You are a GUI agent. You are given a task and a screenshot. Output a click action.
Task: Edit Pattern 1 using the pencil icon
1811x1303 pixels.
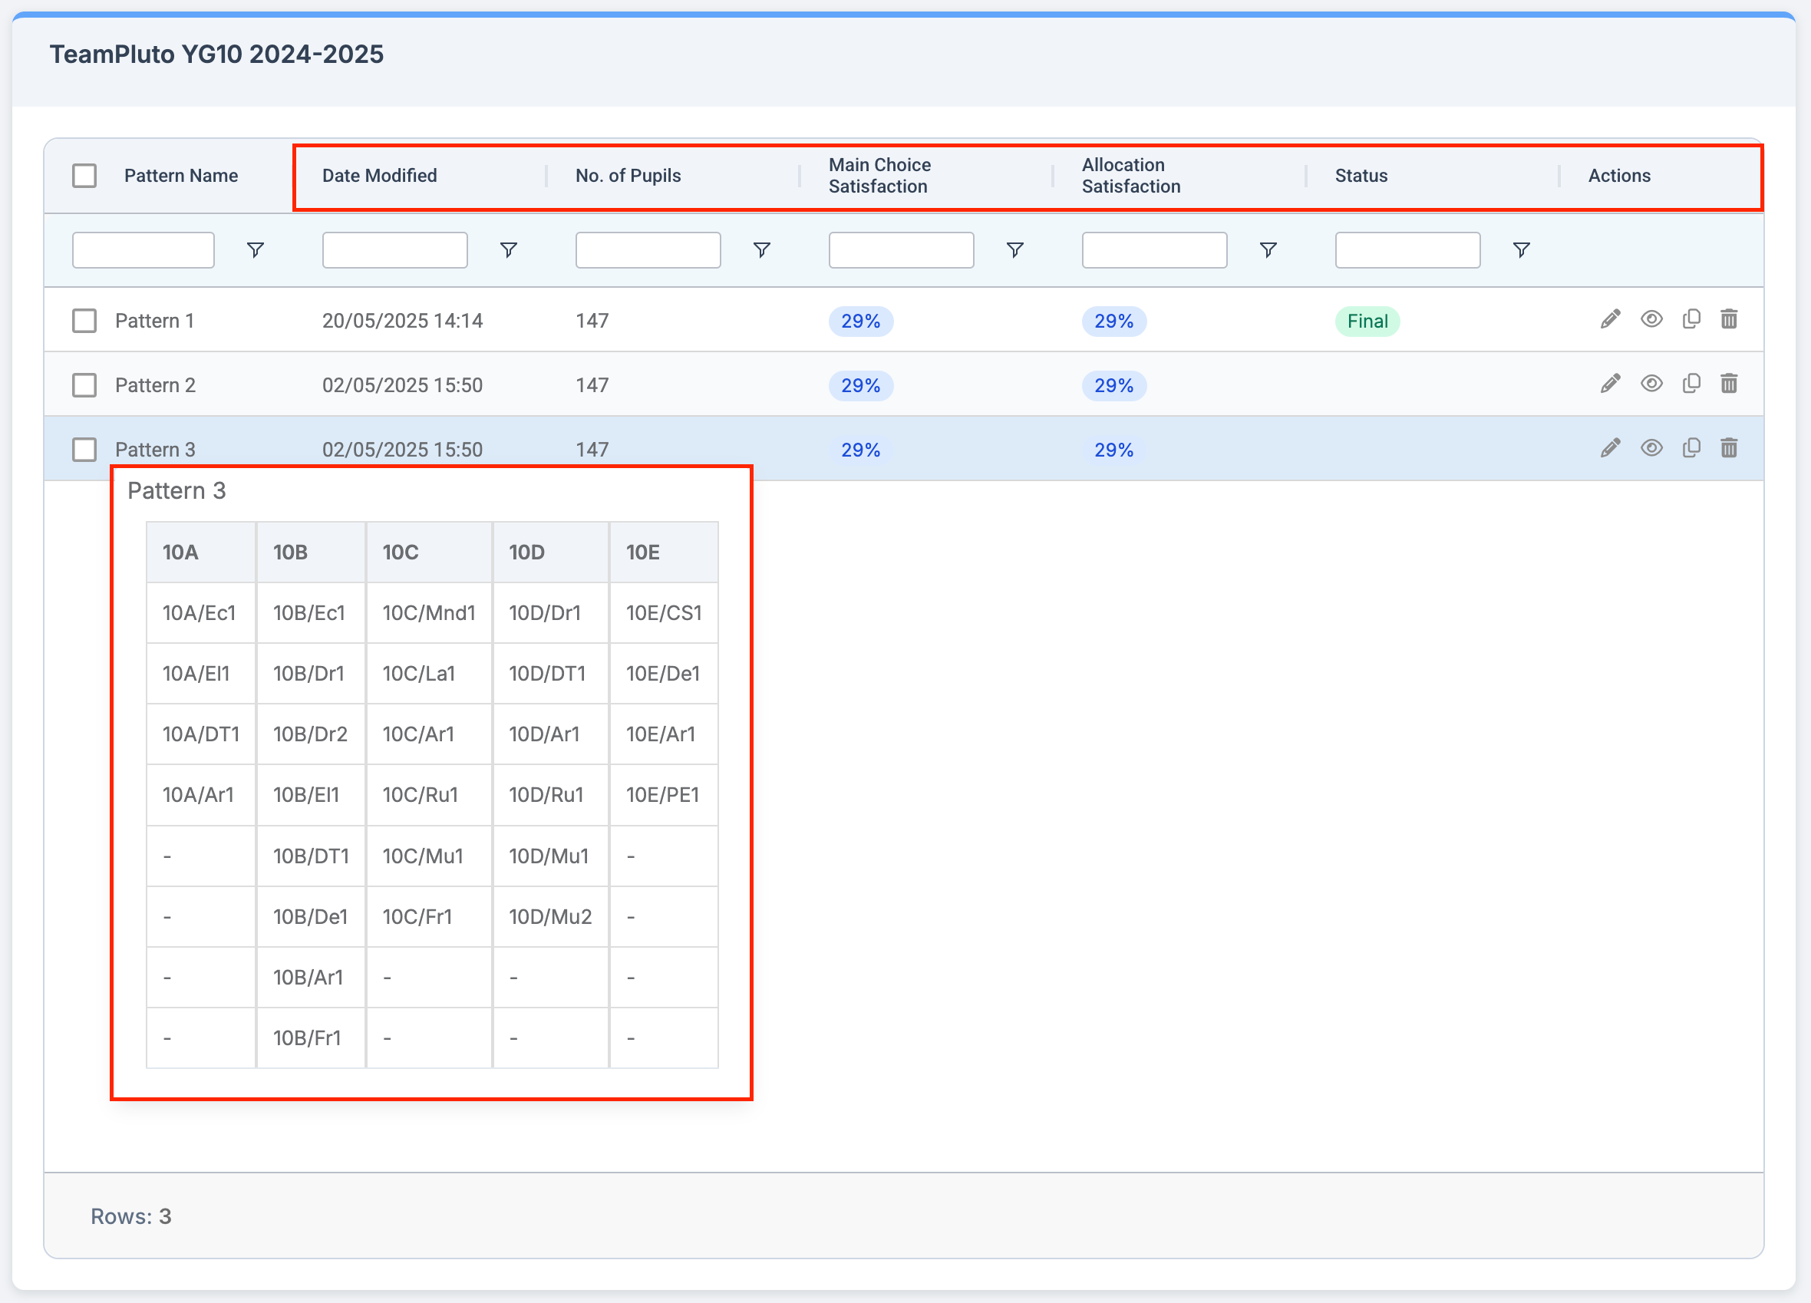(1610, 319)
